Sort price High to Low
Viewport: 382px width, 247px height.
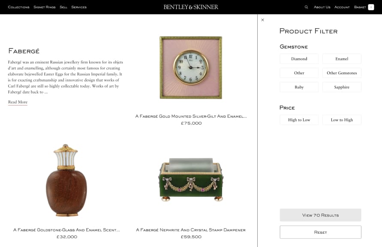coord(299,120)
